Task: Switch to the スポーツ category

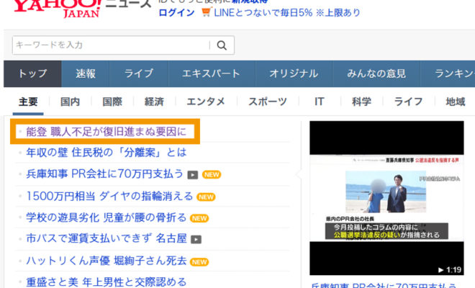Action: click(268, 102)
